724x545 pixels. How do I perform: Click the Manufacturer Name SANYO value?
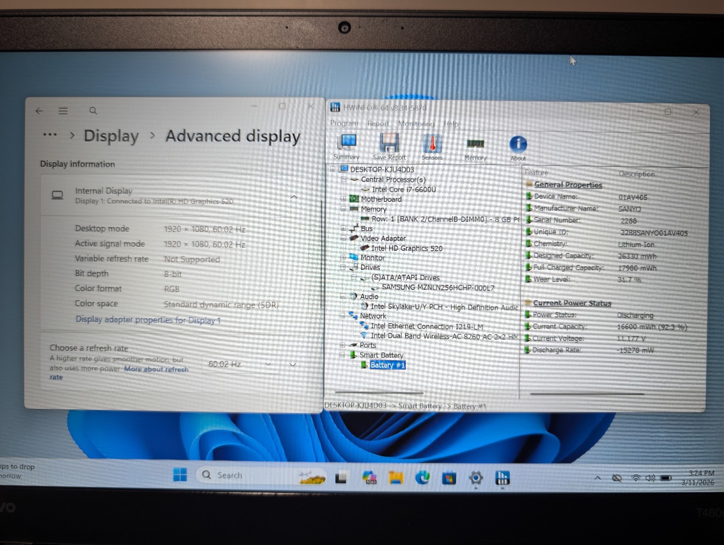629,209
